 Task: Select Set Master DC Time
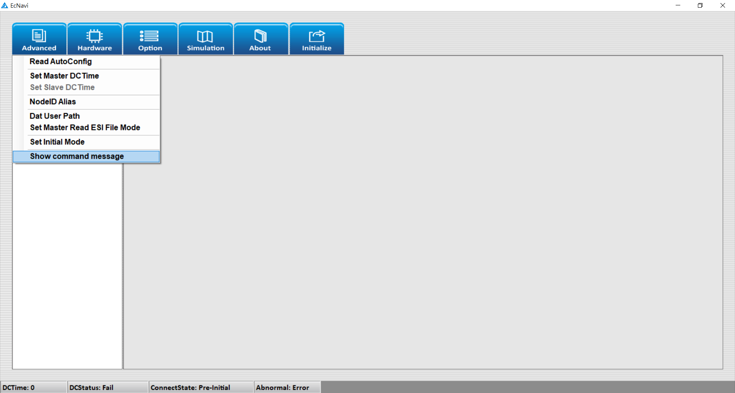coord(64,76)
